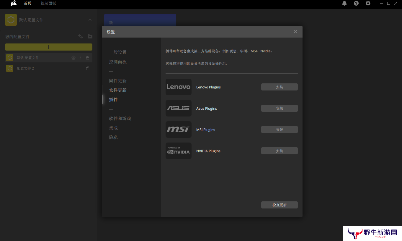Open the three-dot menu on 默认 配置文件 row
402x241 pixels.
point(81,58)
